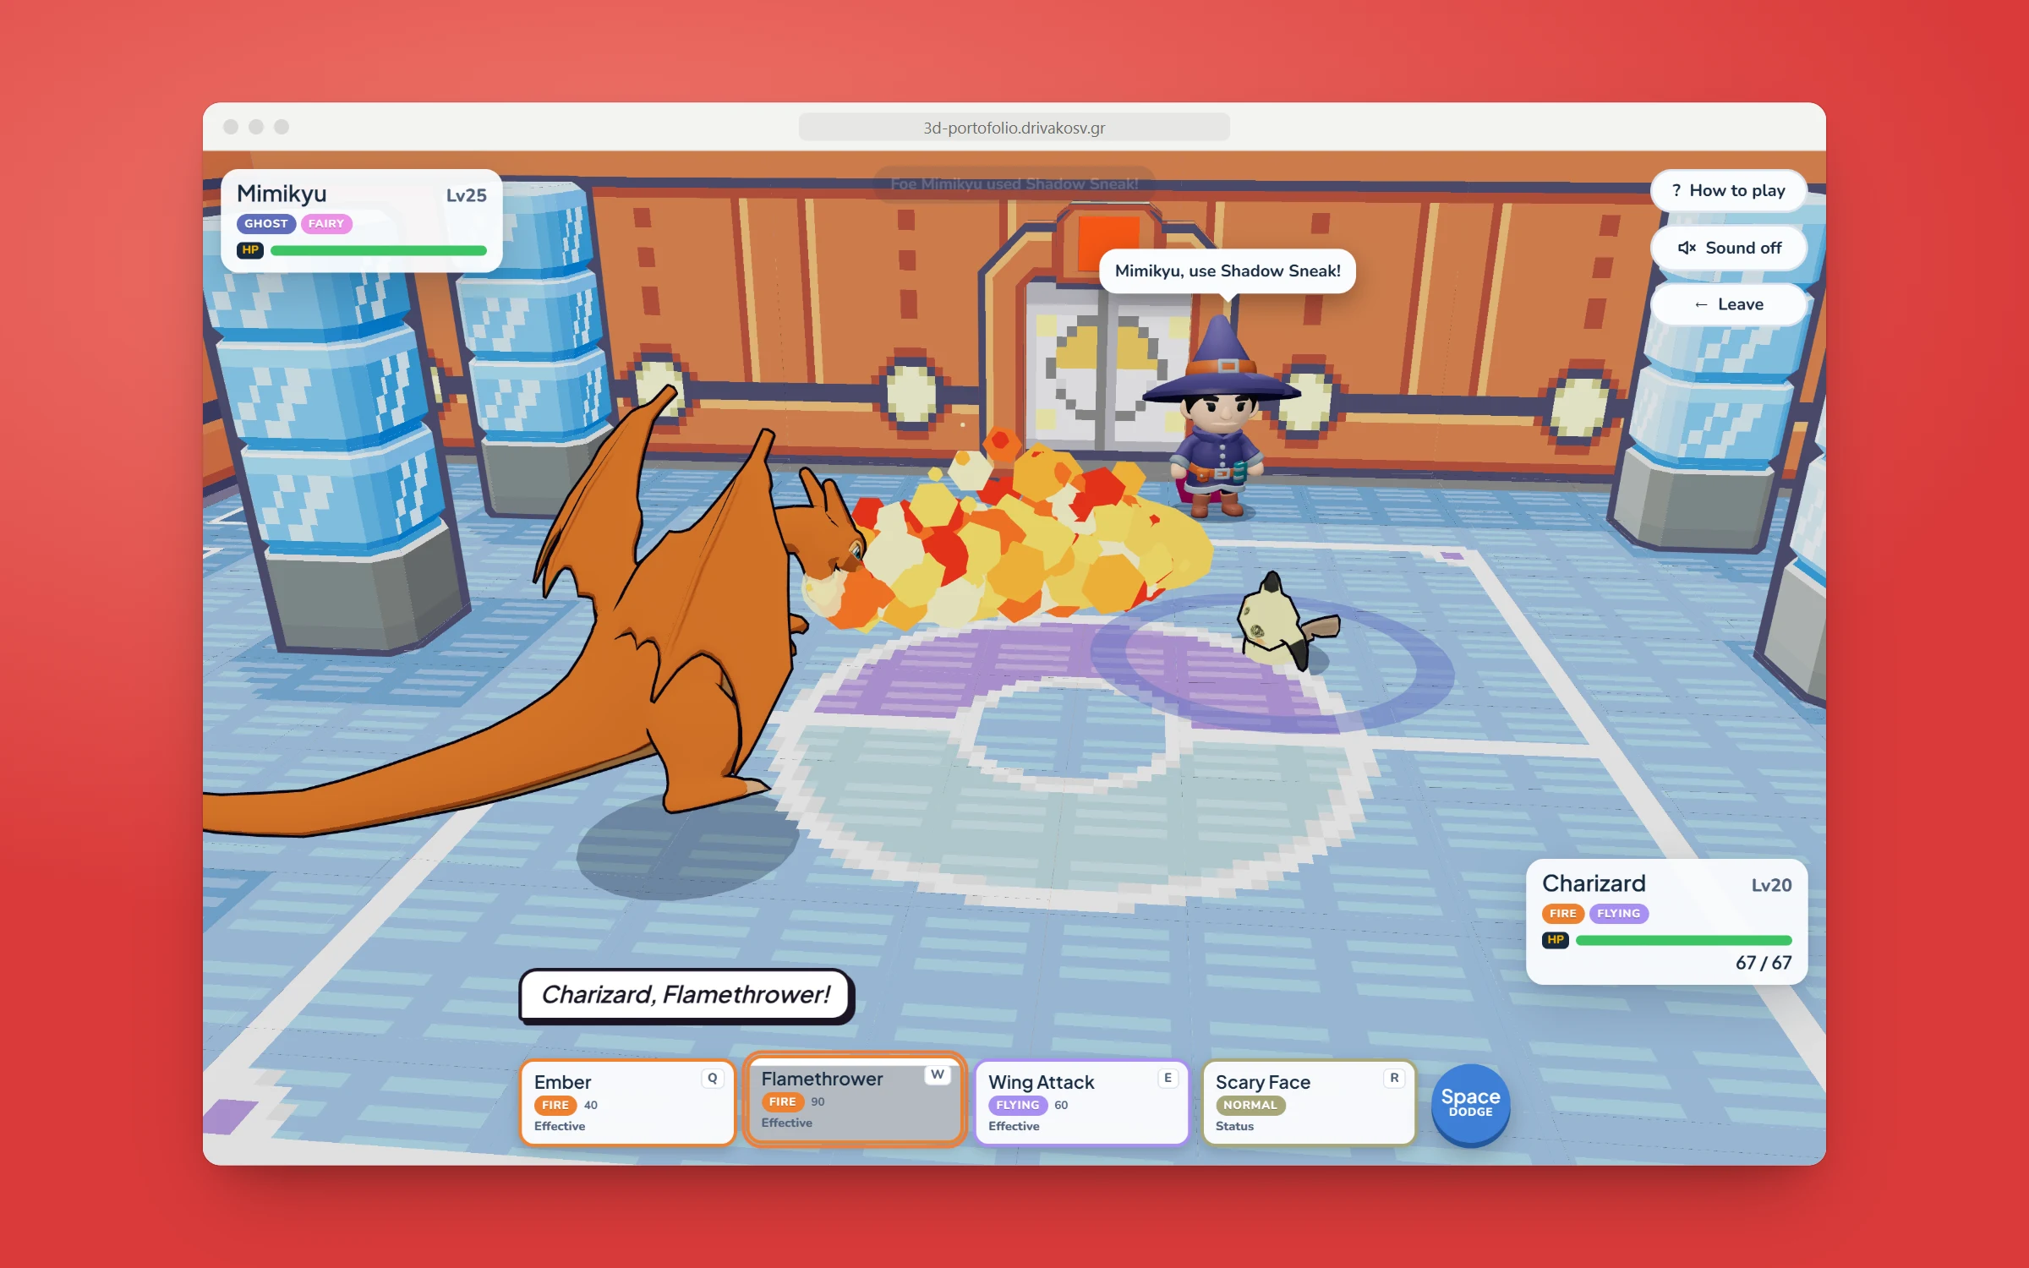Click the NORMAL badge on Scary Face

(1250, 1105)
